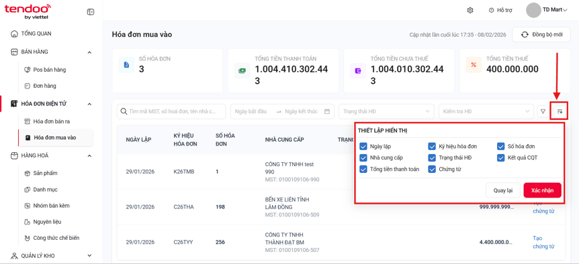Click the invoice search input field
The width and height of the screenshot is (579, 264).
pos(171,111)
